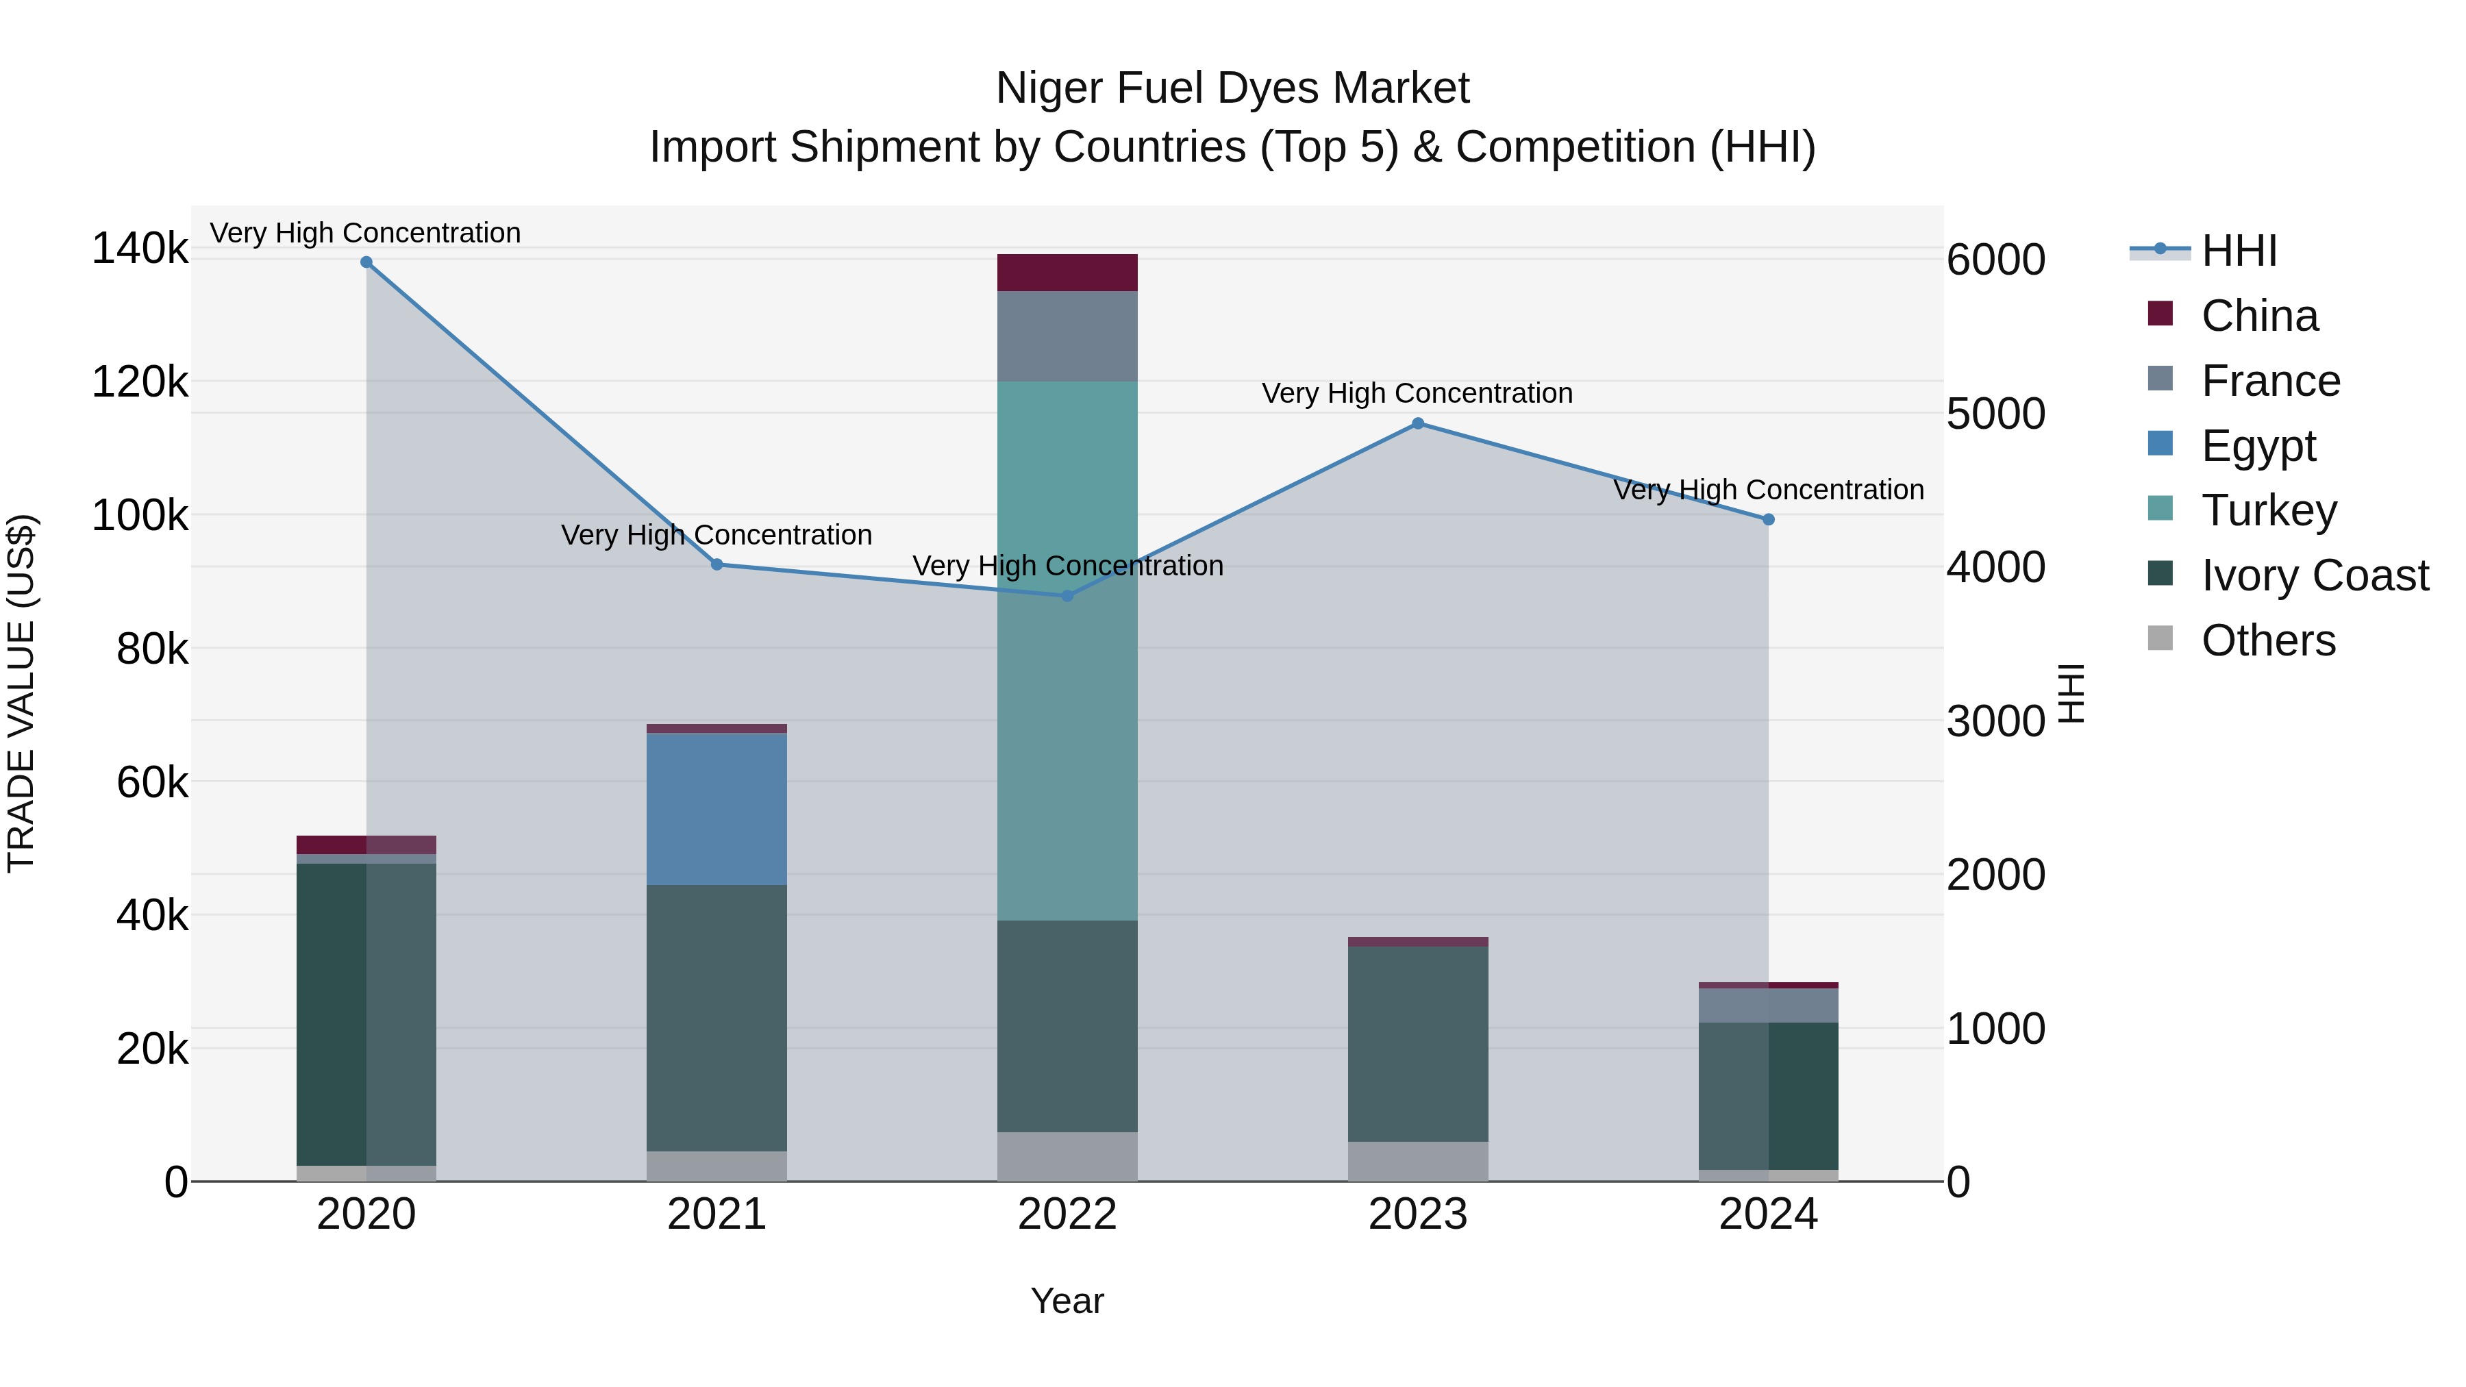Viewport: 2466px width, 1387px height.
Task: Click the 2021 HHI data point
Action: 717,565
